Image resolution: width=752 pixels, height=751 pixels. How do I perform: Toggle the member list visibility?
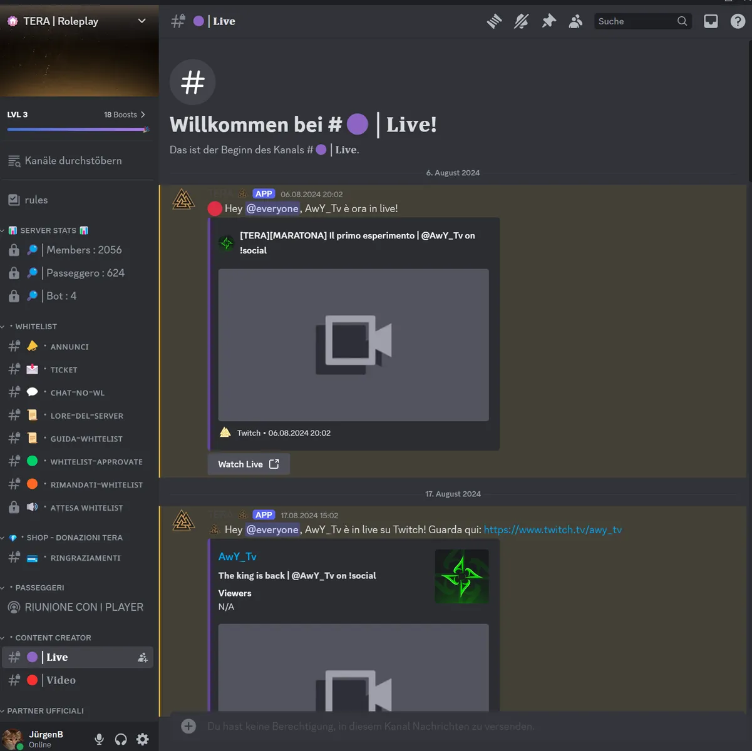[x=575, y=21]
